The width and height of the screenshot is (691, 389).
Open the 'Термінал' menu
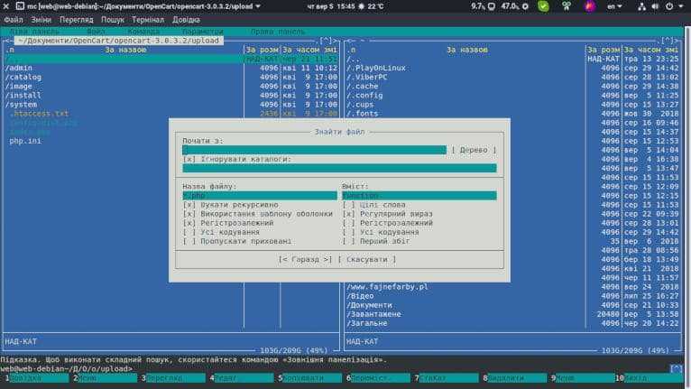point(148,20)
